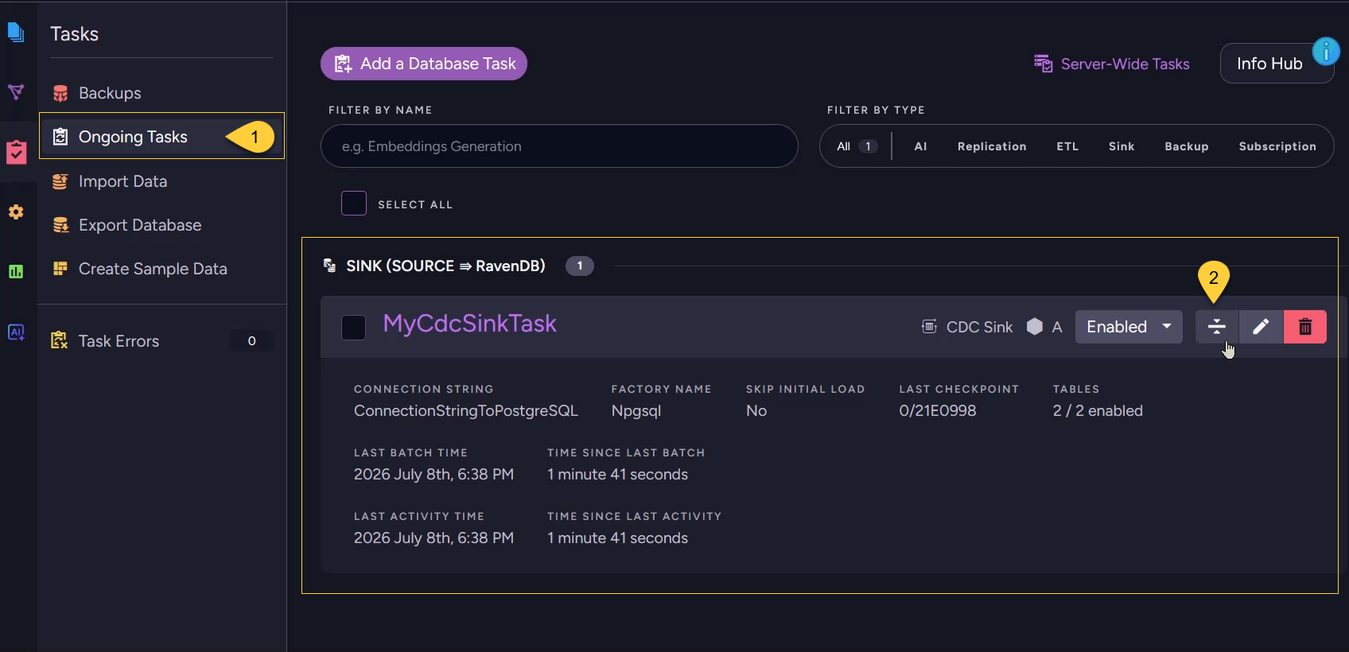Filter tasks by Replication type
The width and height of the screenshot is (1349, 652).
click(x=992, y=146)
